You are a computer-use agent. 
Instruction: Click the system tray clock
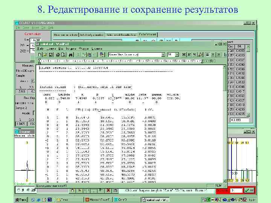point(252,200)
